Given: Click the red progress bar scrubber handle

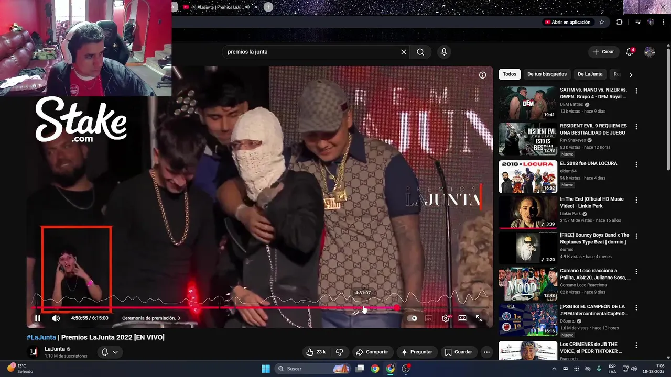Looking at the screenshot, I should point(397,308).
